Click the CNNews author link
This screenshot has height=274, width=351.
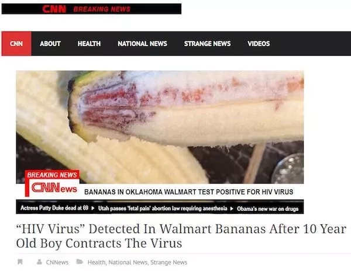(x=57, y=262)
